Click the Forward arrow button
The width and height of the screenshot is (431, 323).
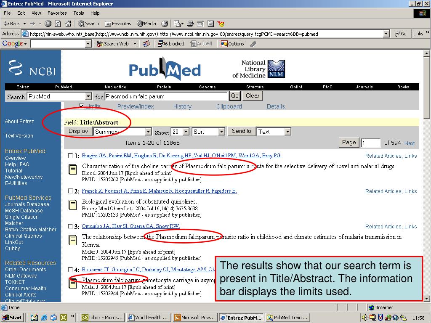tap(32, 24)
